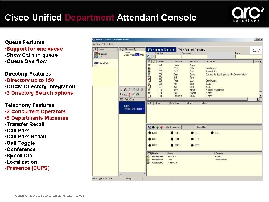Click the Parked For field
The image size is (269, 202).
click(x=234, y=127)
